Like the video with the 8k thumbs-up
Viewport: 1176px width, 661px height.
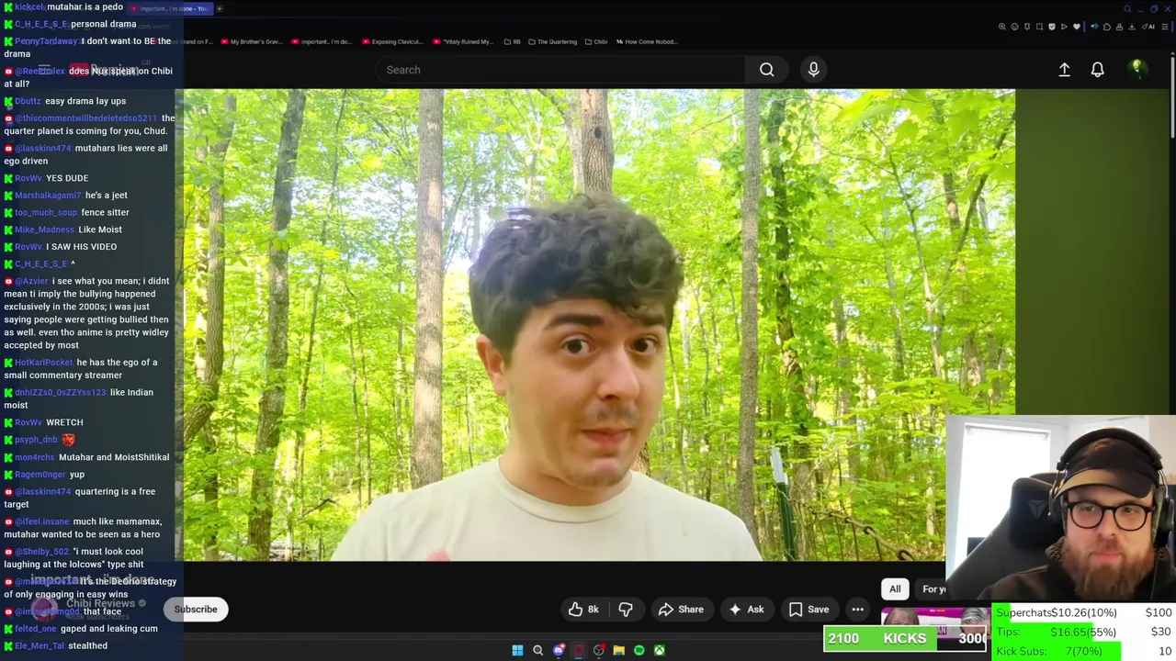(x=582, y=609)
